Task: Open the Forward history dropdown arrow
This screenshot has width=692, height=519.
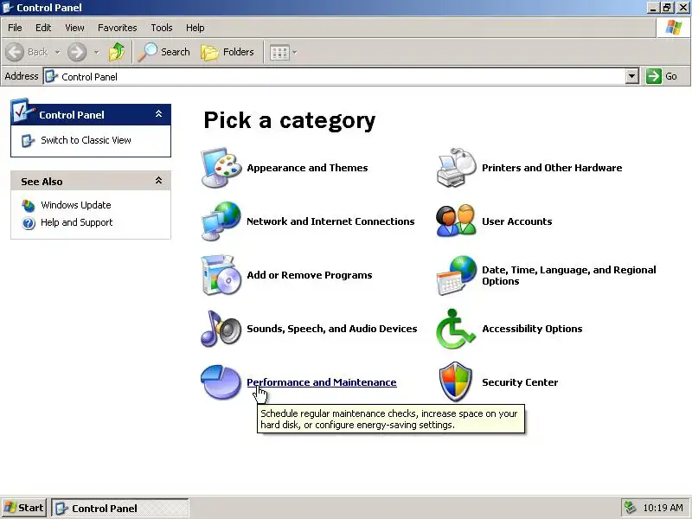Action: 96,52
